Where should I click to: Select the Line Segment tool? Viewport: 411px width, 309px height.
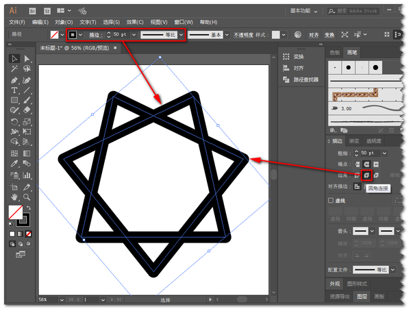(27, 90)
